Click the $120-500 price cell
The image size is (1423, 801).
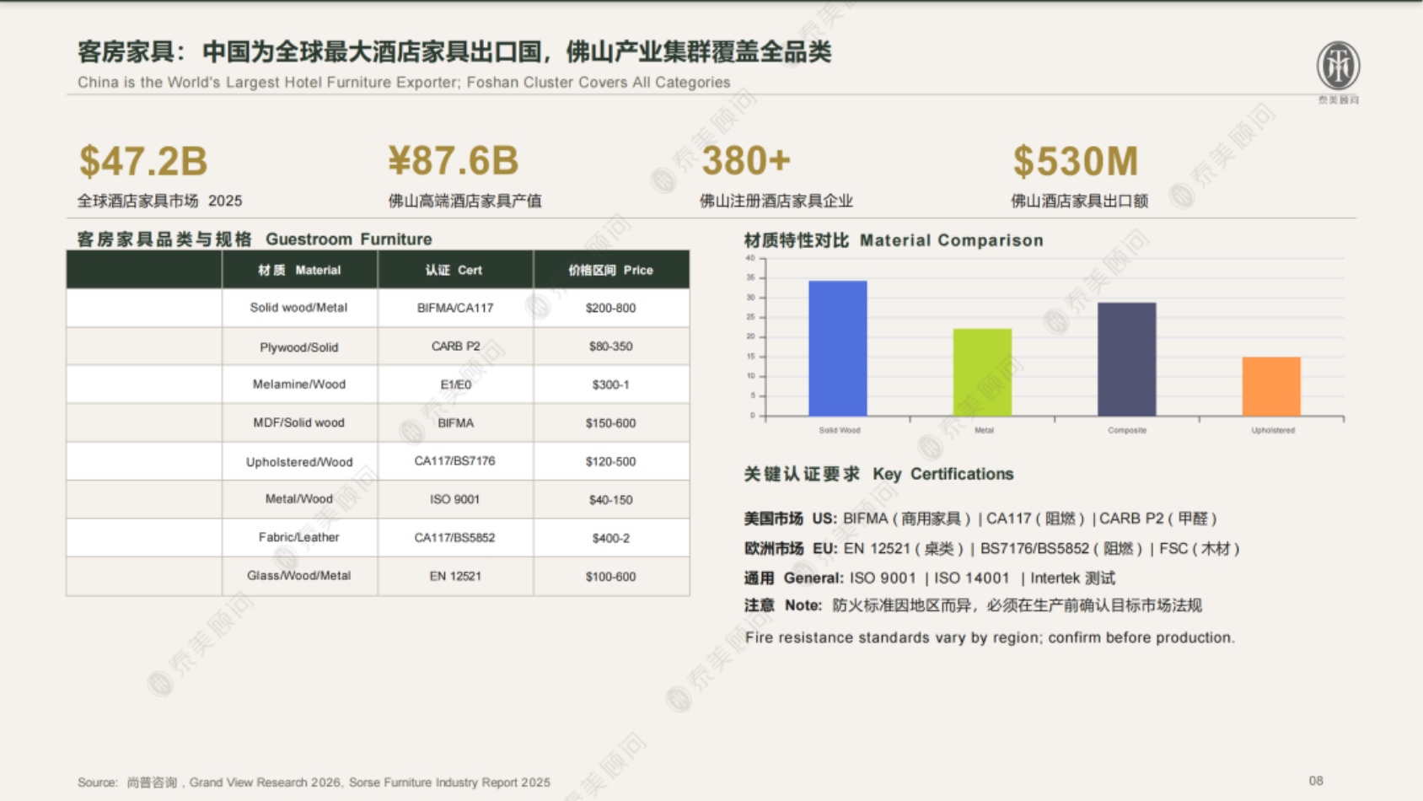[610, 462]
